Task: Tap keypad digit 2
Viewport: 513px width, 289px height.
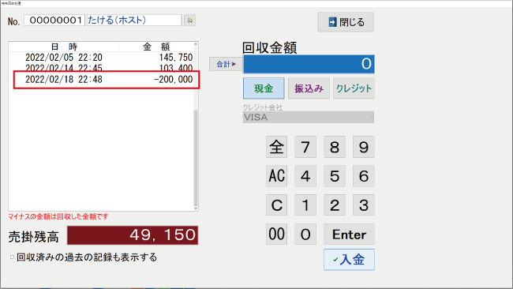Action: 335,205
